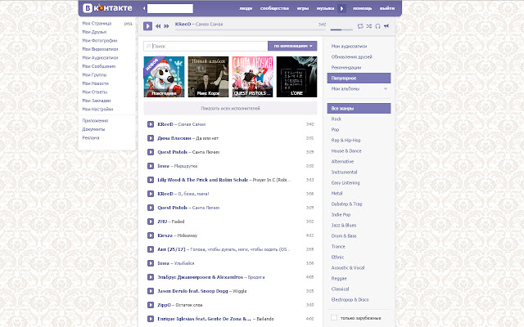Image resolution: width=524 pixels, height=327 pixels.
Task: Toggle the megaphone broadcast icon in the player
Action: 386,26
